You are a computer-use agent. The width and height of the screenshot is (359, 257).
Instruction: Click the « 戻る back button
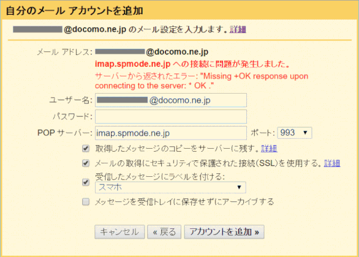tap(164, 232)
